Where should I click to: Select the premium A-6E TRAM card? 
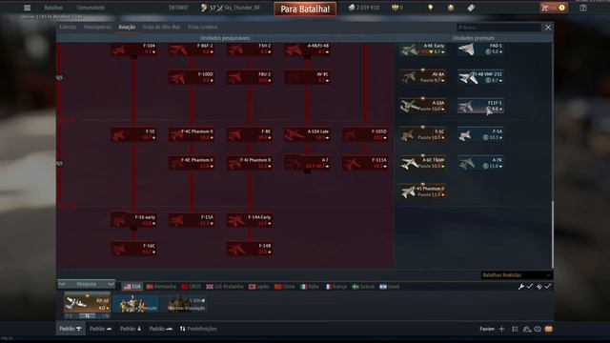pyautogui.click(x=423, y=163)
